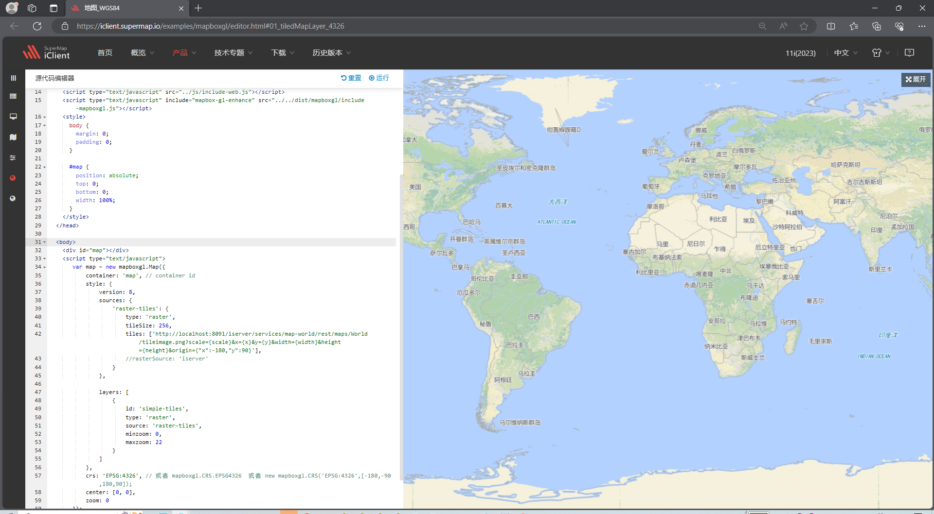Collapse code fold at line 17
Image resolution: width=934 pixels, height=514 pixels.
coord(45,126)
